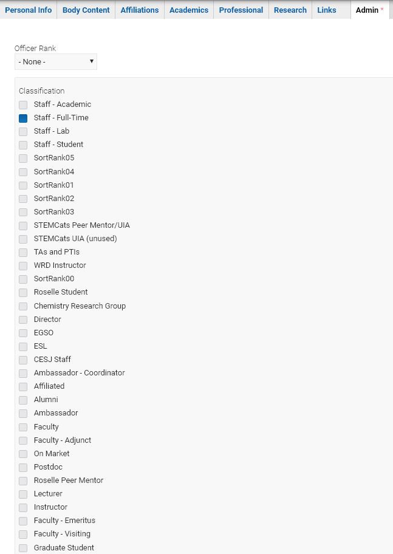The height and width of the screenshot is (554, 393).
Task: Enable the Postdoc checkbox
Action: click(23, 467)
